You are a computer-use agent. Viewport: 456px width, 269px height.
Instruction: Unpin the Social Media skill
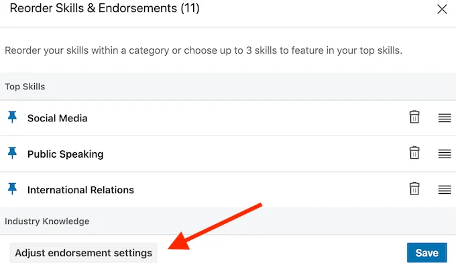click(11, 117)
